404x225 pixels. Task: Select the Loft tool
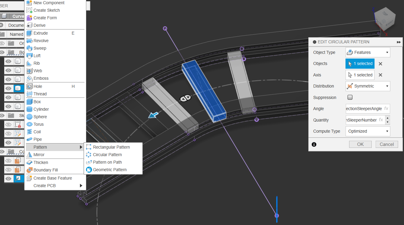(x=37, y=56)
